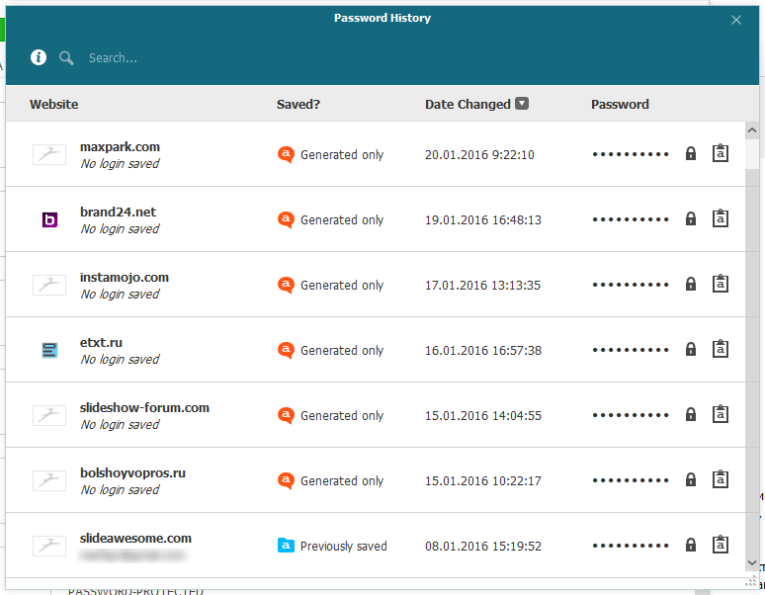765x595 pixels.
Task: Click the date 15.01.2016 10:22:17
Action: coord(483,481)
